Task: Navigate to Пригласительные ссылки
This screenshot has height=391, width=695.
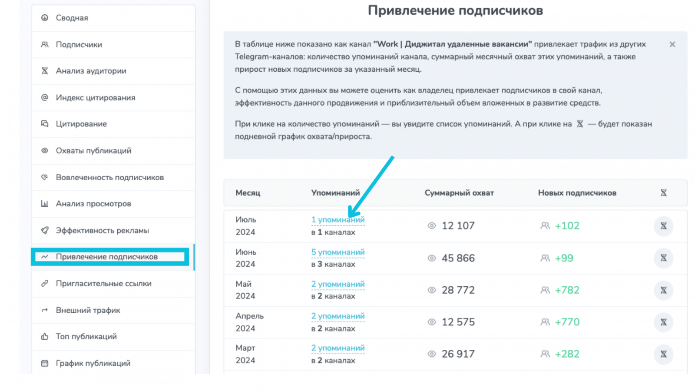Action: (x=103, y=284)
